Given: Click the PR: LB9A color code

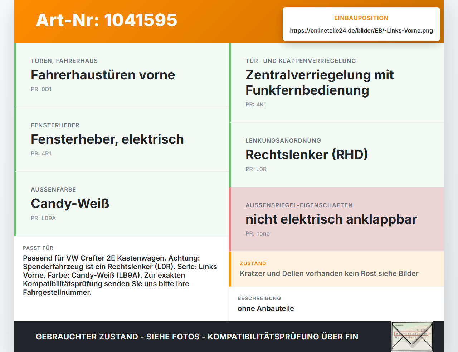Looking at the screenshot, I should (43, 218).
